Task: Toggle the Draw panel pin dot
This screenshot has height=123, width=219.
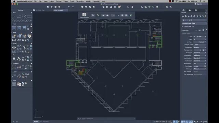Action: click(x=31, y=13)
